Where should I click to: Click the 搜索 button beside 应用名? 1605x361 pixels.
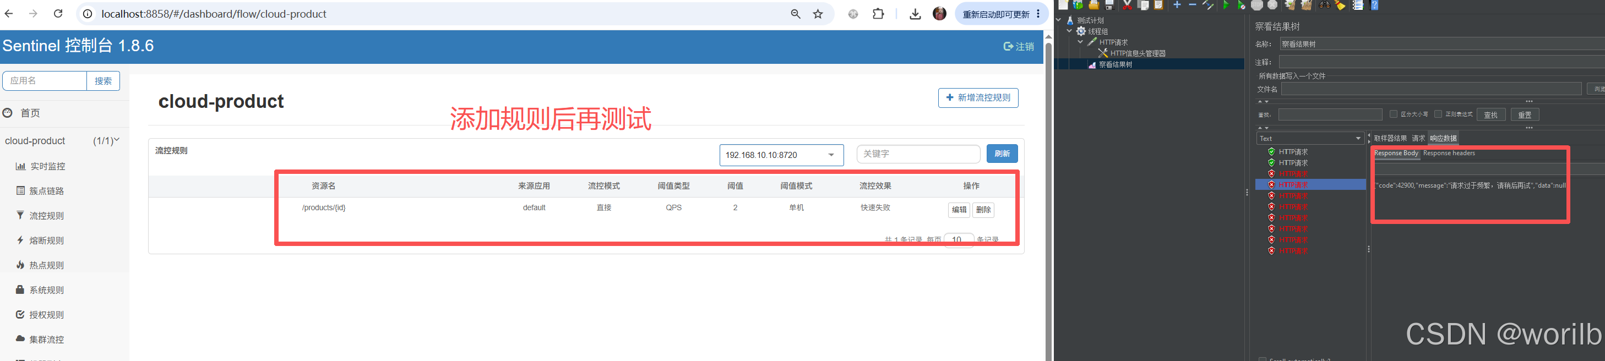pos(104,81)
